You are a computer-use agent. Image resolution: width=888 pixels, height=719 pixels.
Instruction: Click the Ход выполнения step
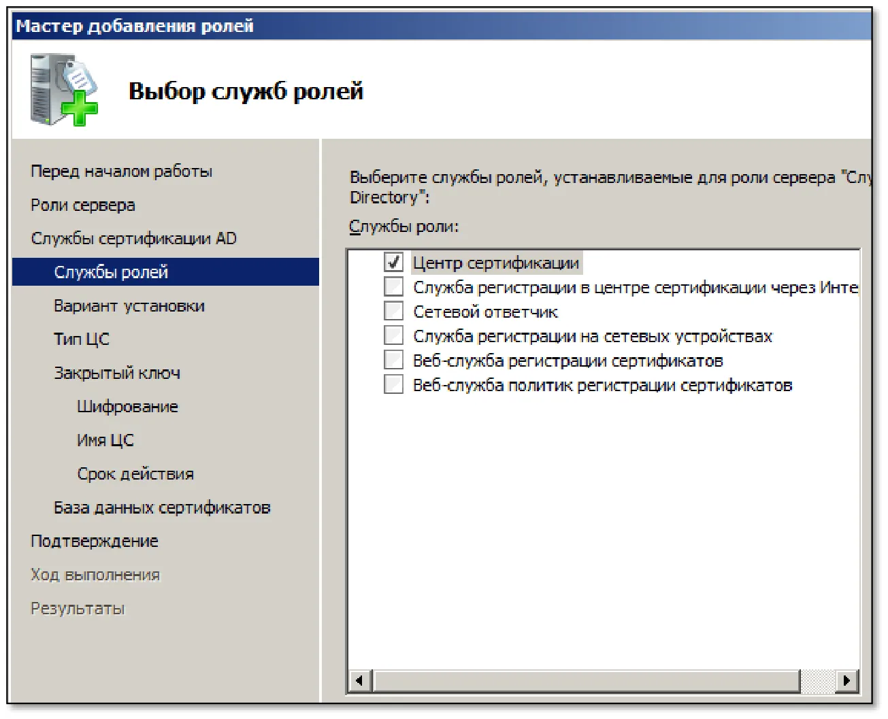click(95, 575)
